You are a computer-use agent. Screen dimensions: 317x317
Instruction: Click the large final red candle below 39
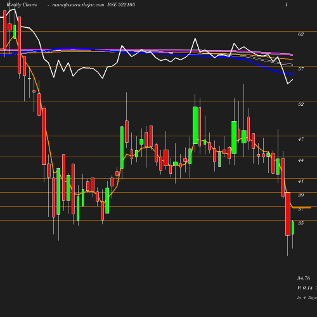click(x=288, y=214)
